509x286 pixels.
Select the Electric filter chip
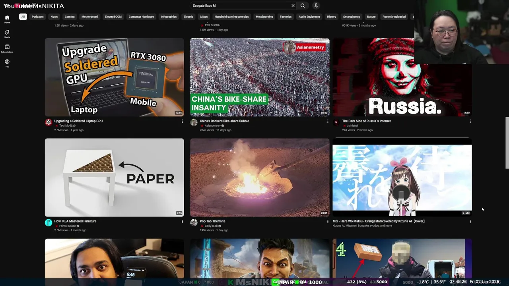tap(188, 17)
